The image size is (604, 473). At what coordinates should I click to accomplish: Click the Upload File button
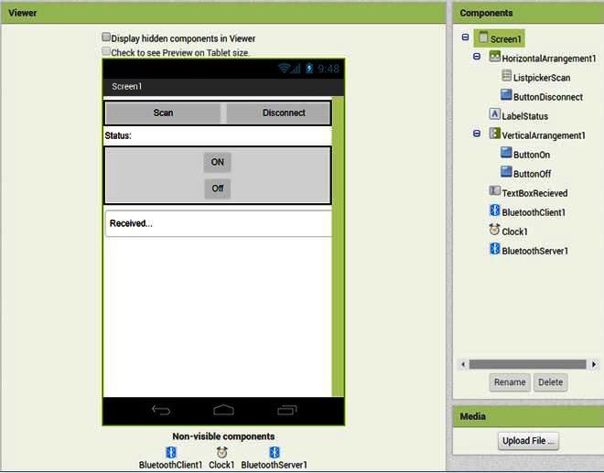[528, 441]
